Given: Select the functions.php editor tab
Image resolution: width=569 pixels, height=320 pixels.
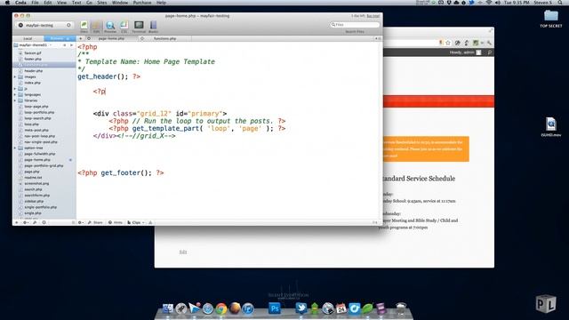Looking at the screenshot, I should (164, 38).
